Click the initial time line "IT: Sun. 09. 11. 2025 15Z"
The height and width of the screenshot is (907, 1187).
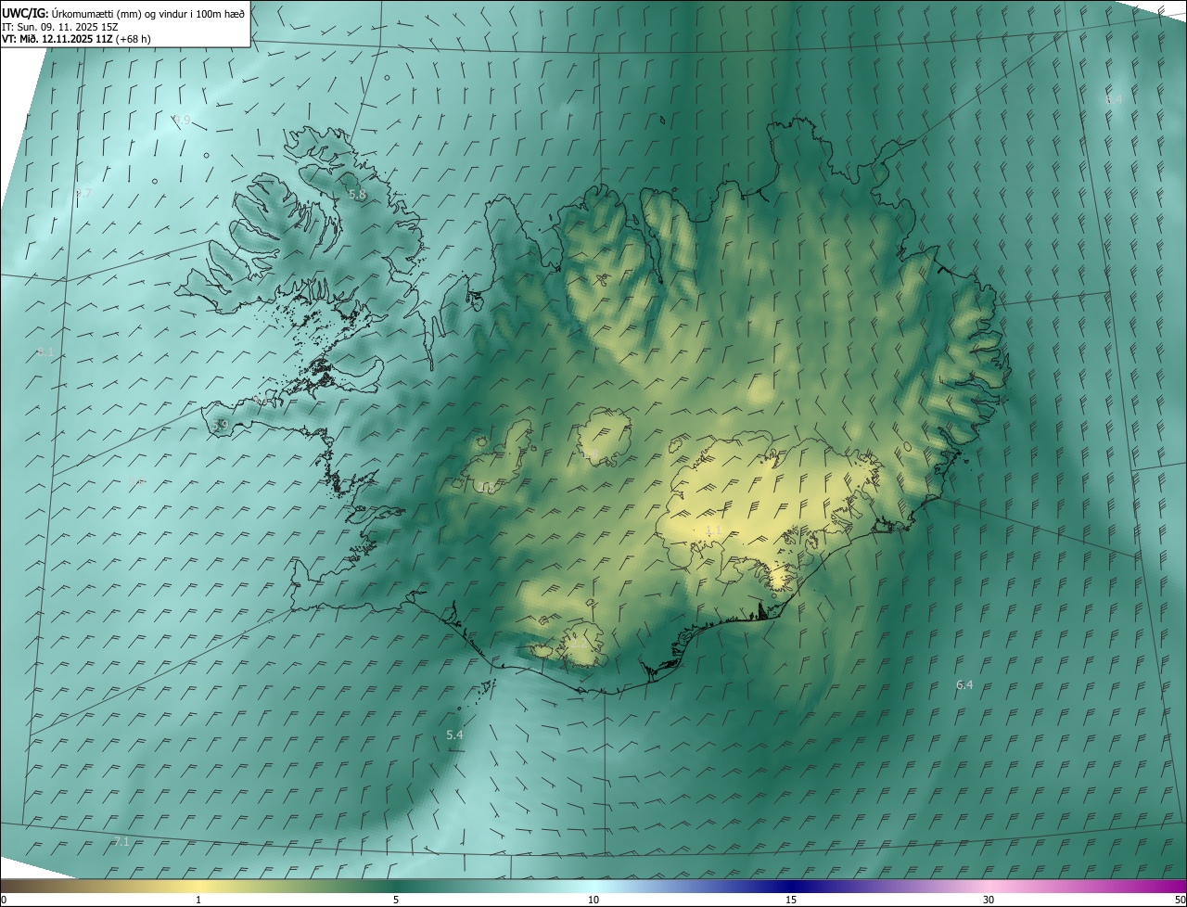[x=60, y=27]
